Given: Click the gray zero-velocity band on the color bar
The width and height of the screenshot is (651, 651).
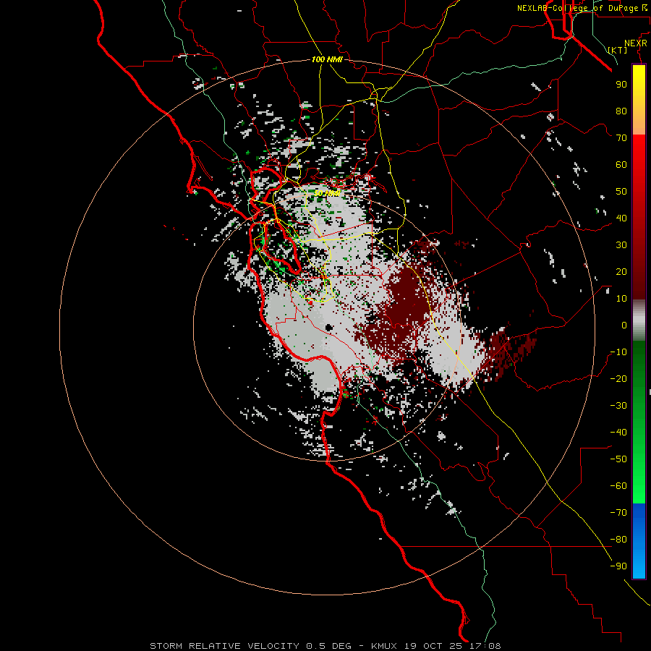Looking at the screenshot, I should (639, 320).
